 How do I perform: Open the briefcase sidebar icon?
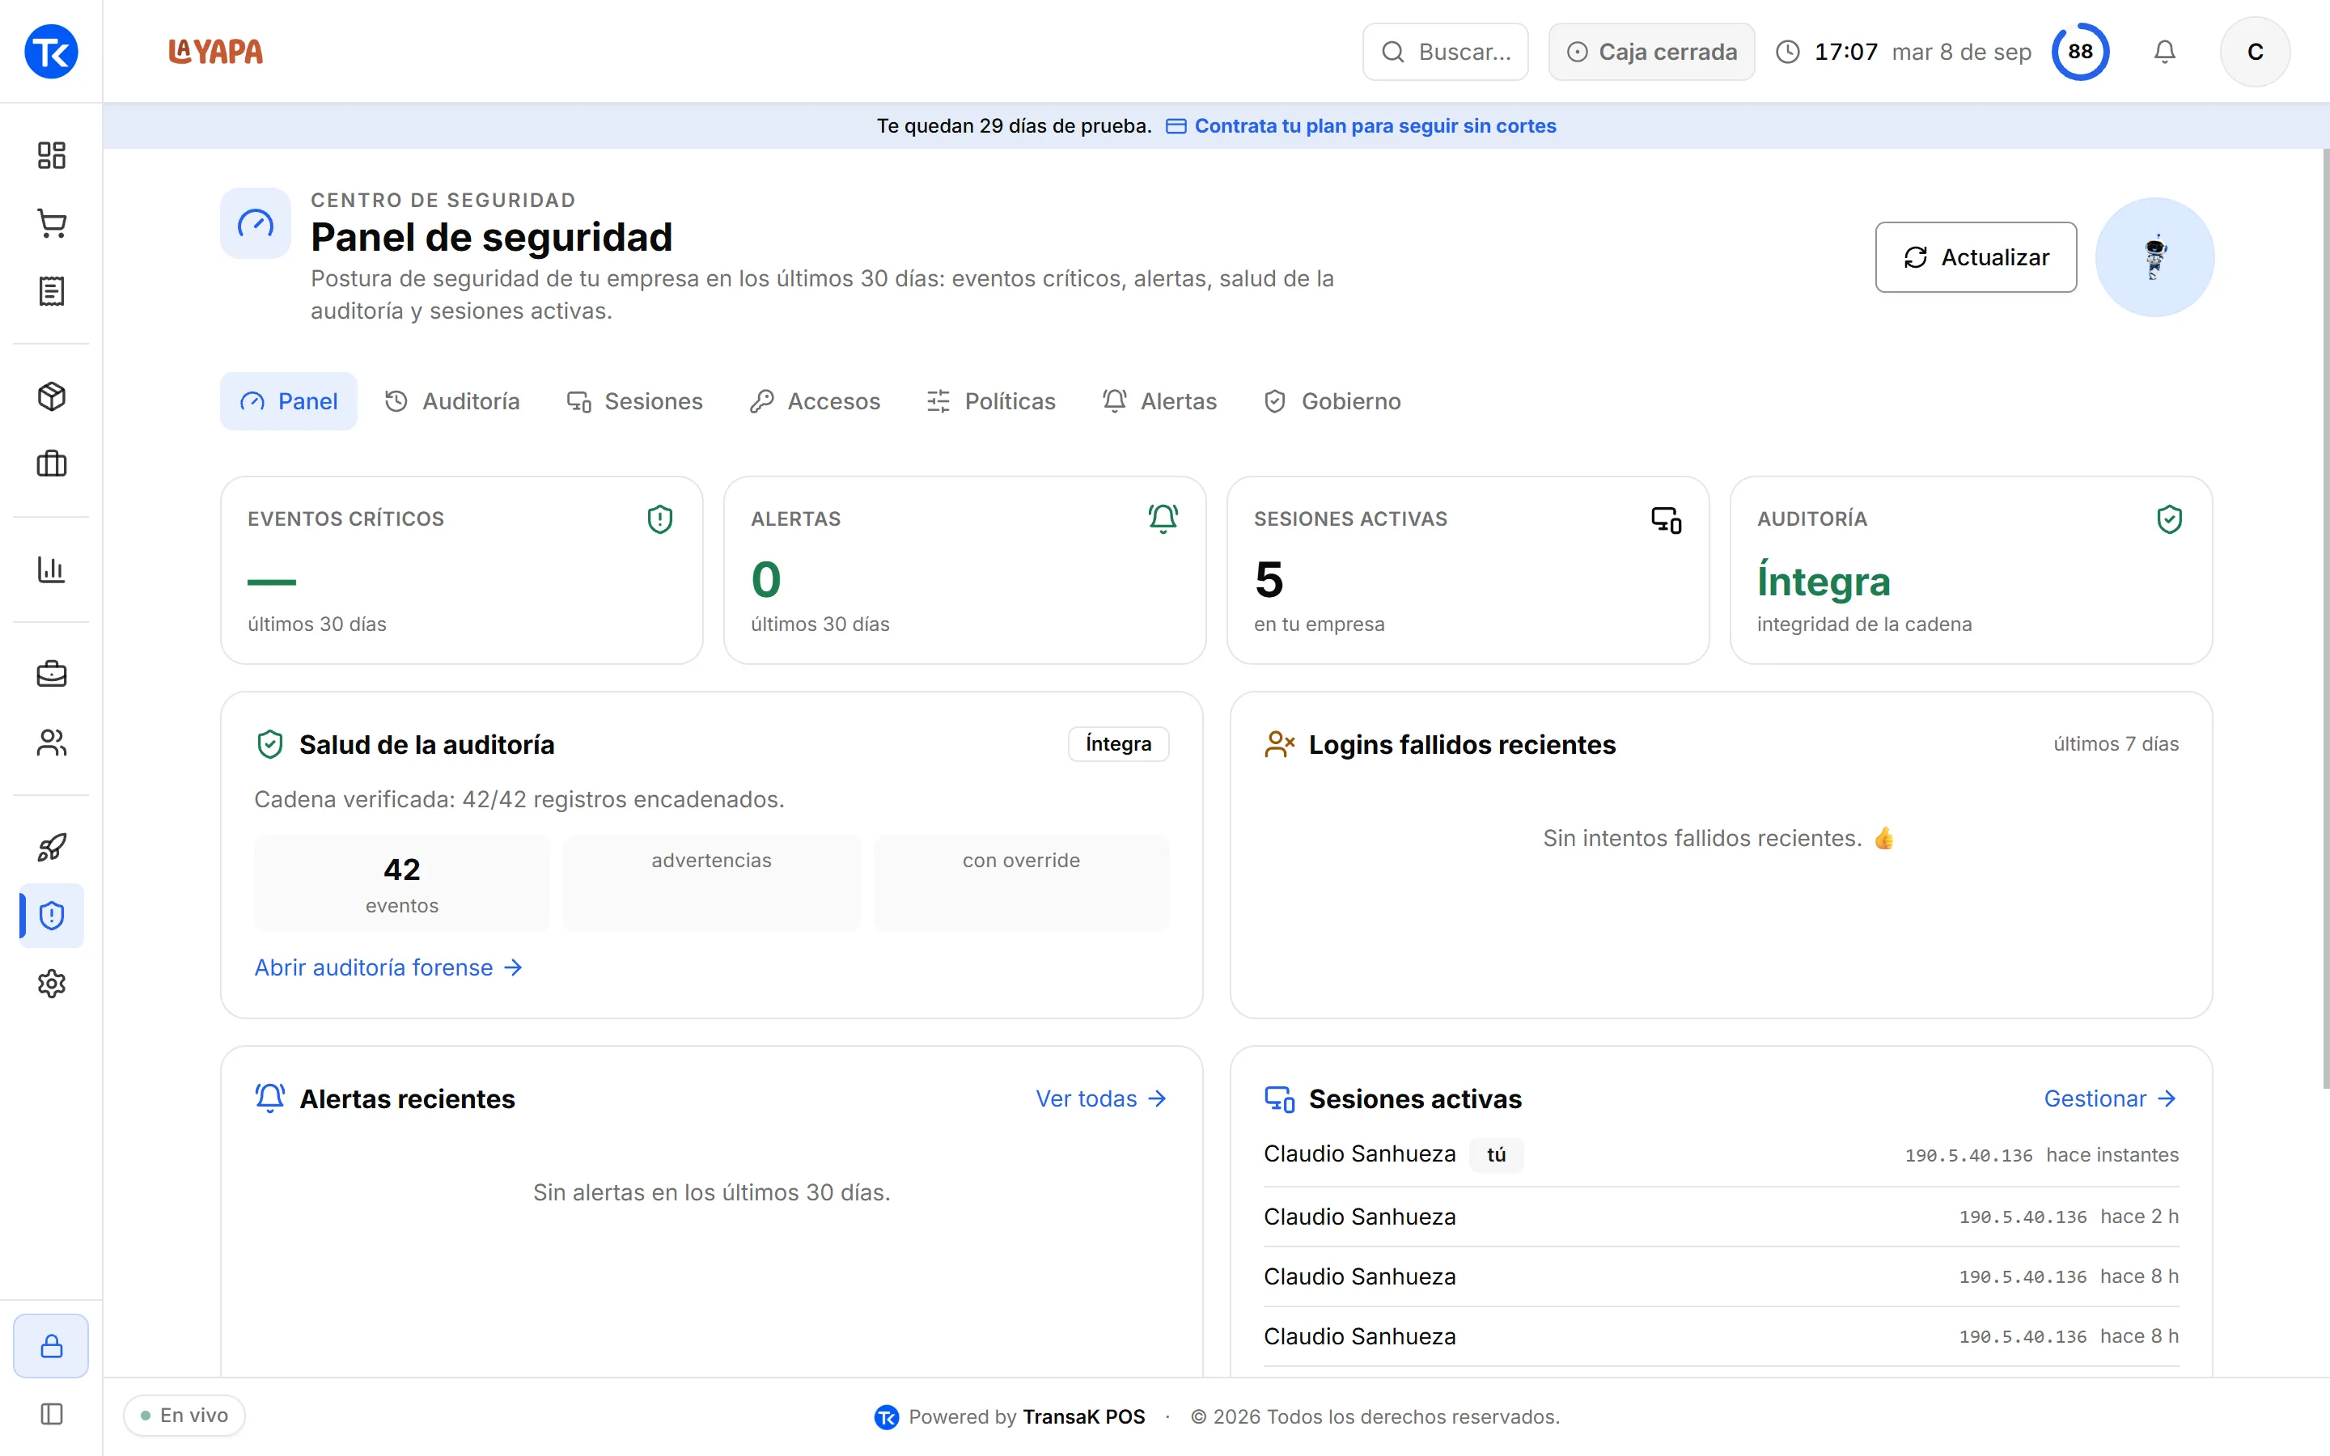pyautogui.click(x=51, y=674)
